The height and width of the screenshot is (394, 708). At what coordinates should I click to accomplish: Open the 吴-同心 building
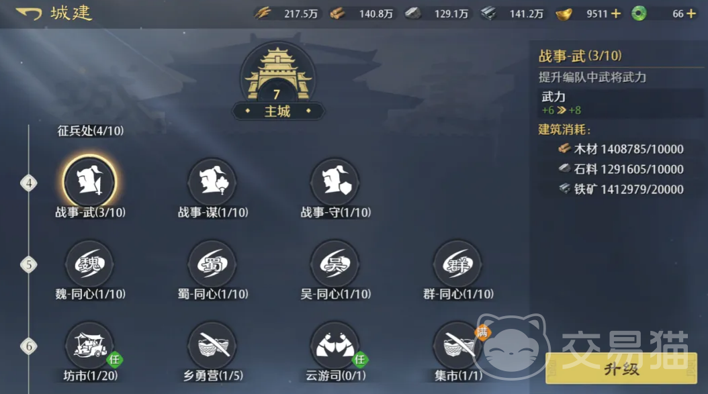pos(335,264)
